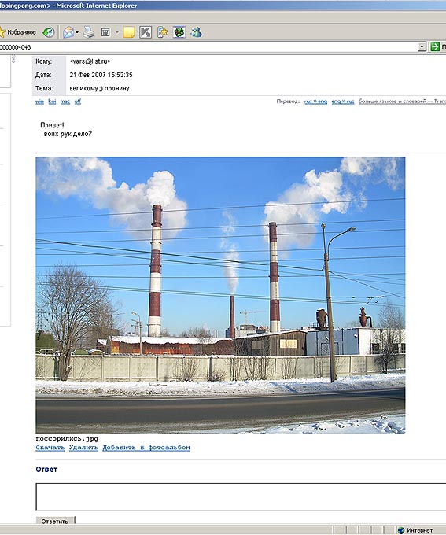The width and height of the screenshot is (446, 535).
Task: Click the attached factory chimneys photo
Action: click(x=220, y=295)
